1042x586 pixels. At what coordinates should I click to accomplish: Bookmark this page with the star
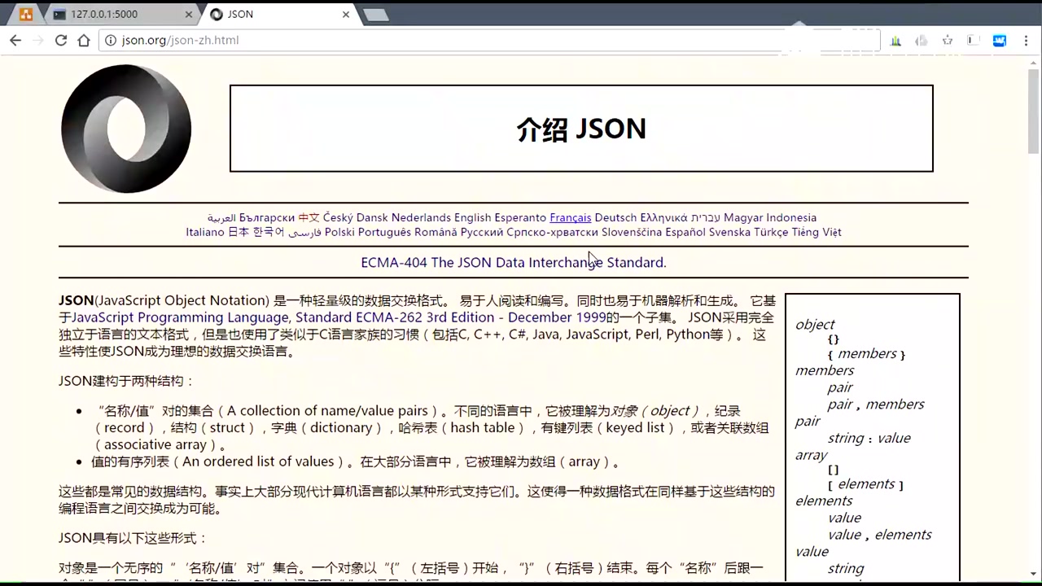947,40
